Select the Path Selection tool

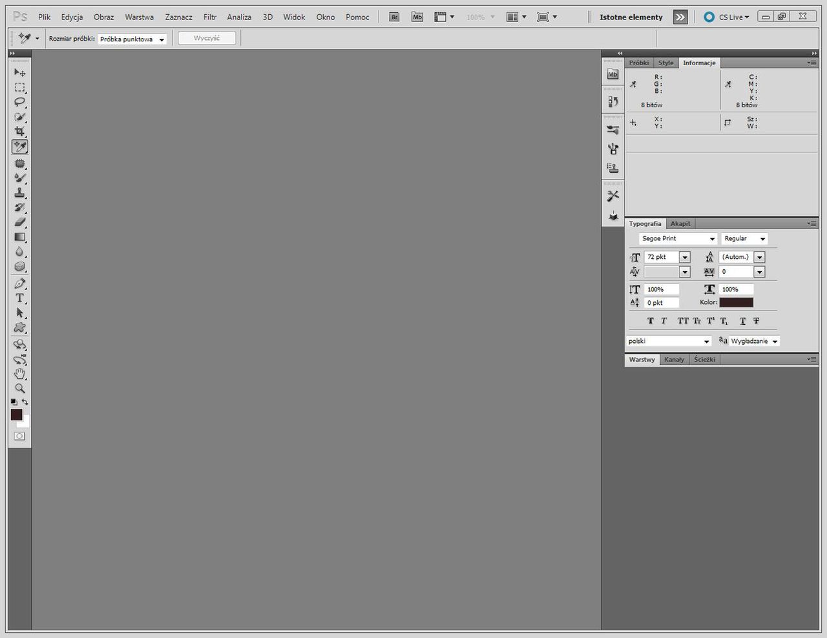20,313
